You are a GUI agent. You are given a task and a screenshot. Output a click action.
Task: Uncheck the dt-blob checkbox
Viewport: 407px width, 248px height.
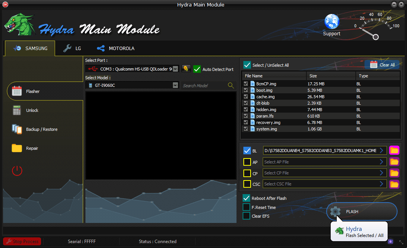[x=246, y=103]
